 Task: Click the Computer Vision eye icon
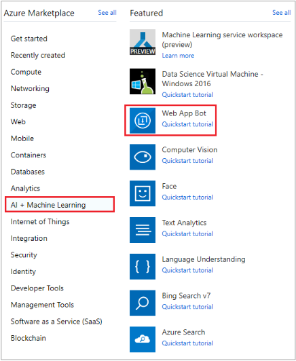(x=143, y=157)
